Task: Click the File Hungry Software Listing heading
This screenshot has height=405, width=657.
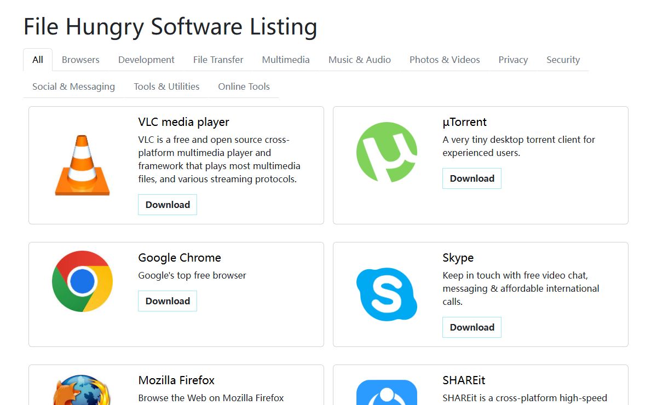Action: tap(170, 26)
